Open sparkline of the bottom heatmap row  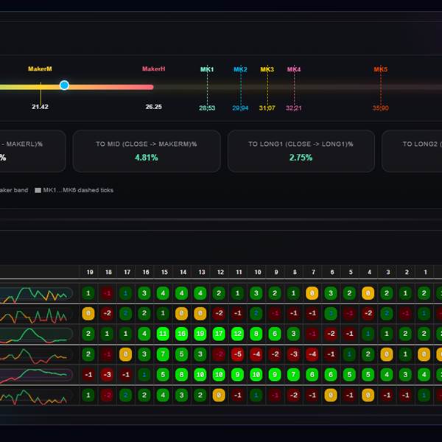36,396
